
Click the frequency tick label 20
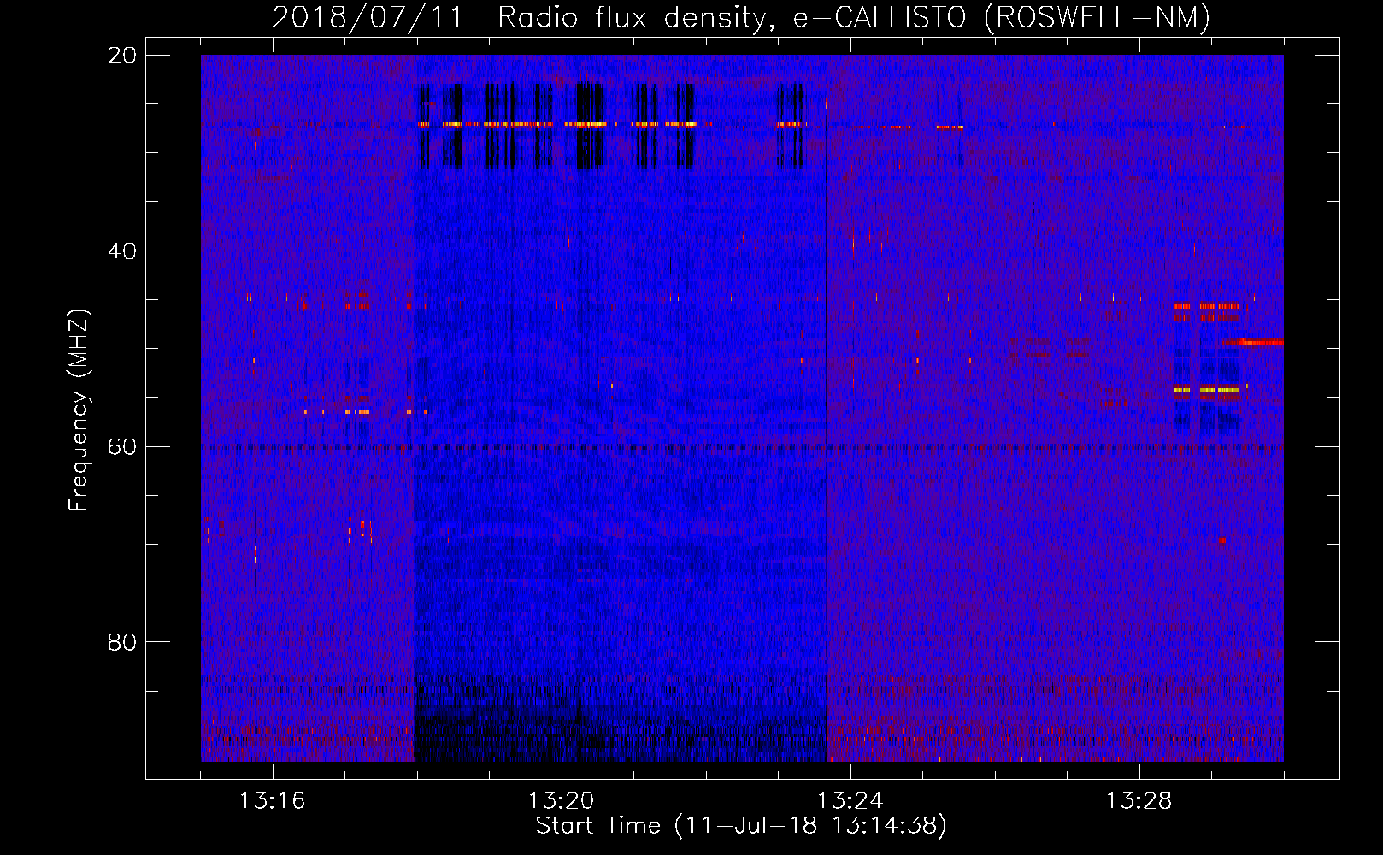(x=122, y=56)
